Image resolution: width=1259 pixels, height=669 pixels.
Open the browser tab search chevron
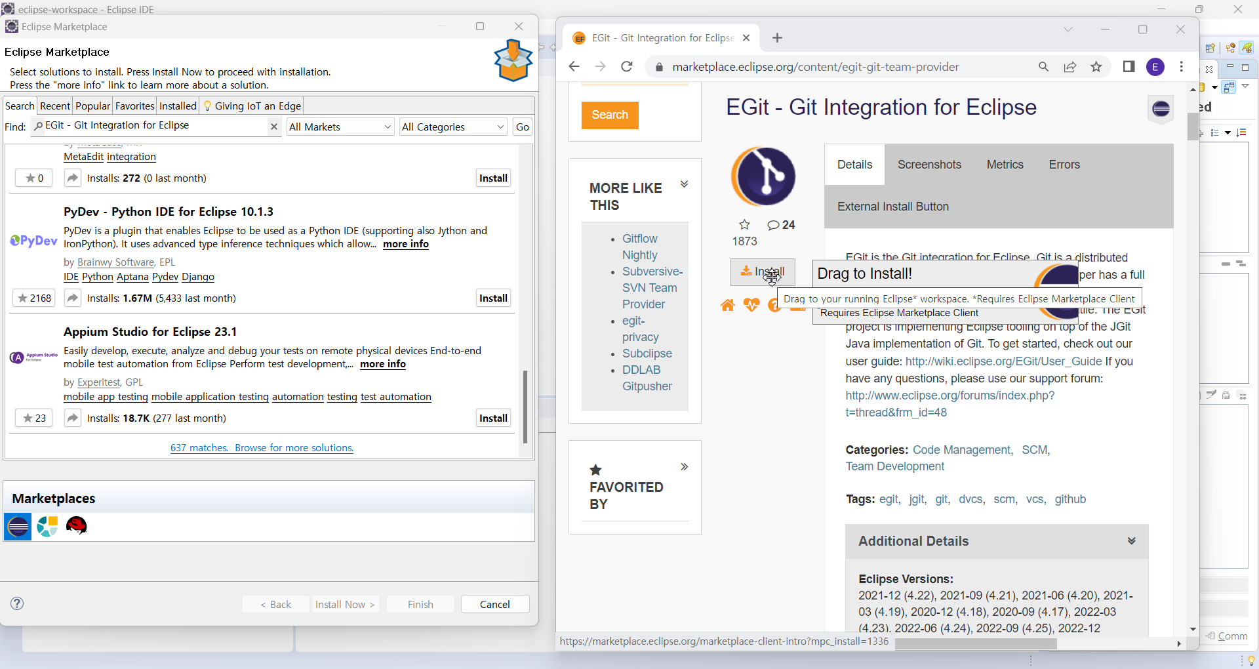pyautogui.click(x=1068, y=30)
